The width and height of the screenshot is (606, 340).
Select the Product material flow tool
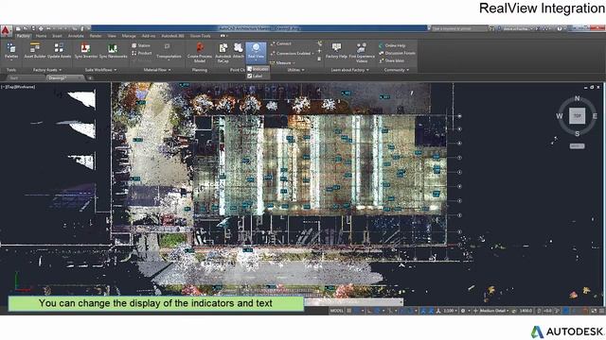click(142, 53)
